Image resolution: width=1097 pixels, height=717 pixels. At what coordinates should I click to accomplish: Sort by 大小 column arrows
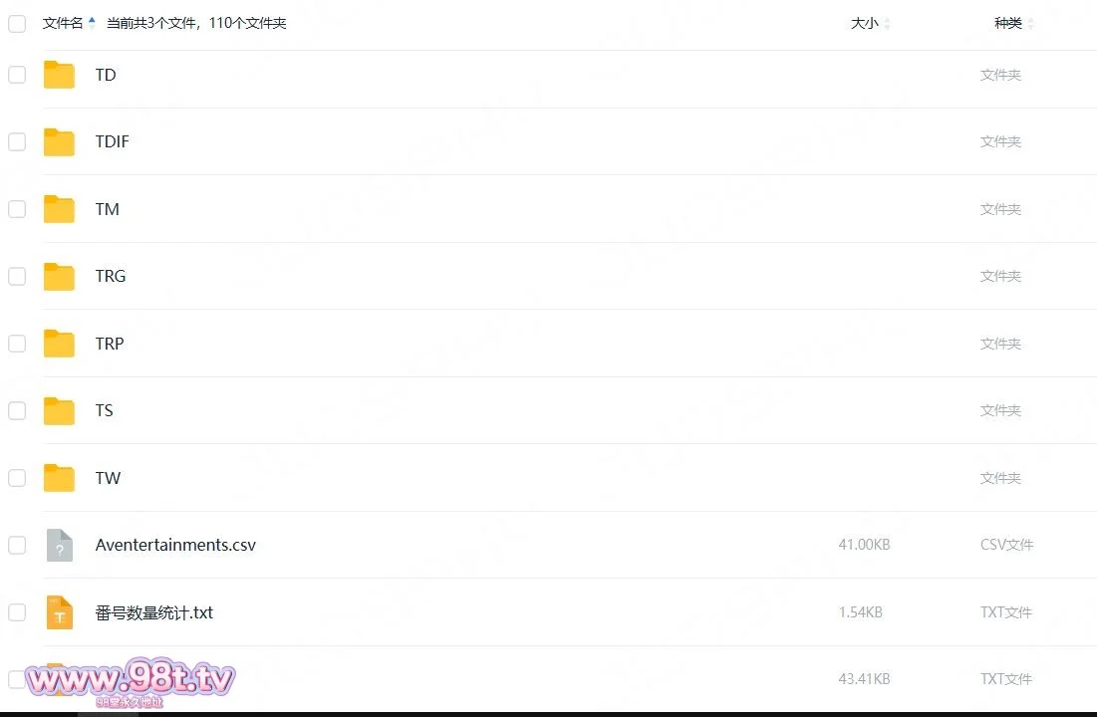tap(887, 24)
